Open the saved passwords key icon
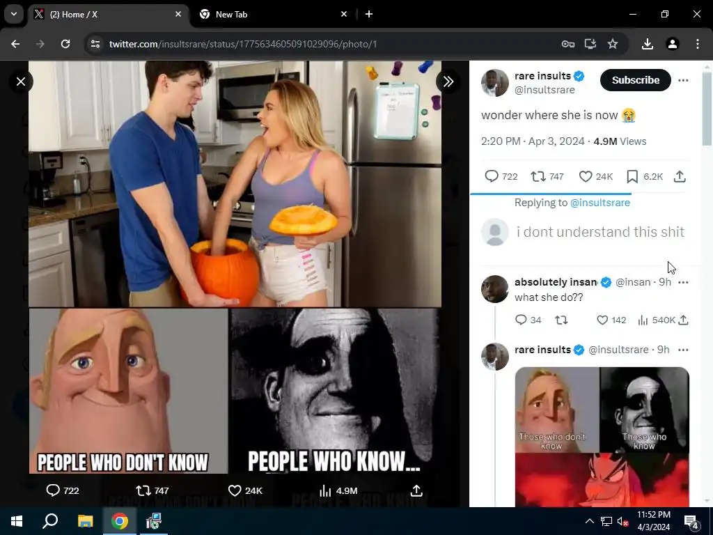This screenshot has width=713, height=535. click(x=568, y=44)
